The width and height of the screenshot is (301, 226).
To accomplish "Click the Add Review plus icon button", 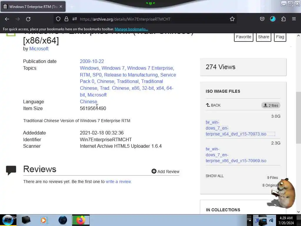I will (x=165, y=172).
